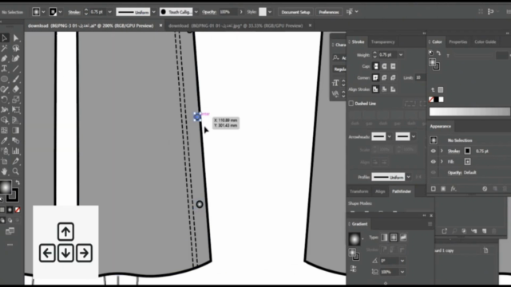Select the Free Transform tool
Viewport: 511px width, 287px height.
pos(16,110)
